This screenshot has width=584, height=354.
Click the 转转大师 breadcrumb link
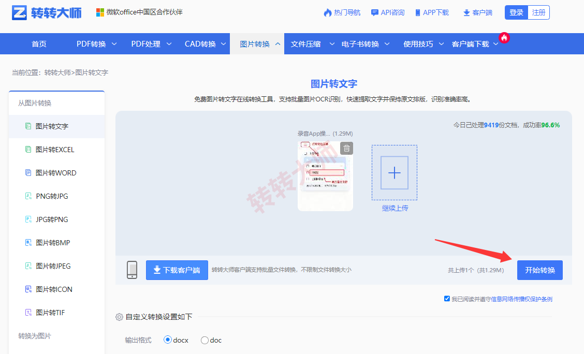[57, 72]
